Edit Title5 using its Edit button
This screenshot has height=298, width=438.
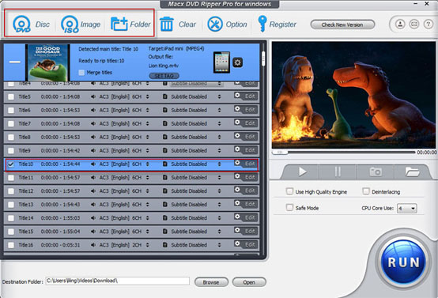click(x=246, y=96)
